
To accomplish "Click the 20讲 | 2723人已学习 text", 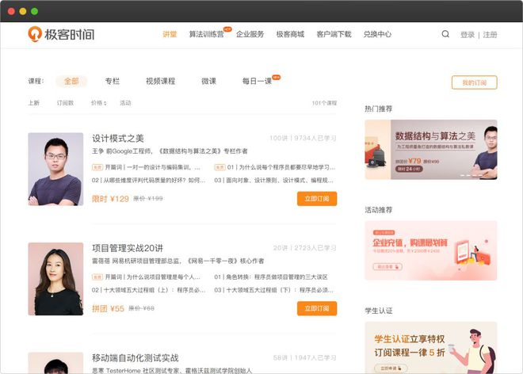I will (x=304, y=248).
